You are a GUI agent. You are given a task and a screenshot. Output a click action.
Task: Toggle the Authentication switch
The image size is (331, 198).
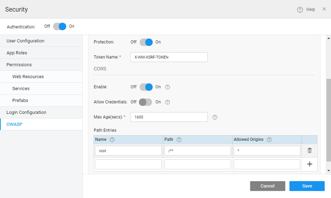pyautogui.click(x=60, y=27)
